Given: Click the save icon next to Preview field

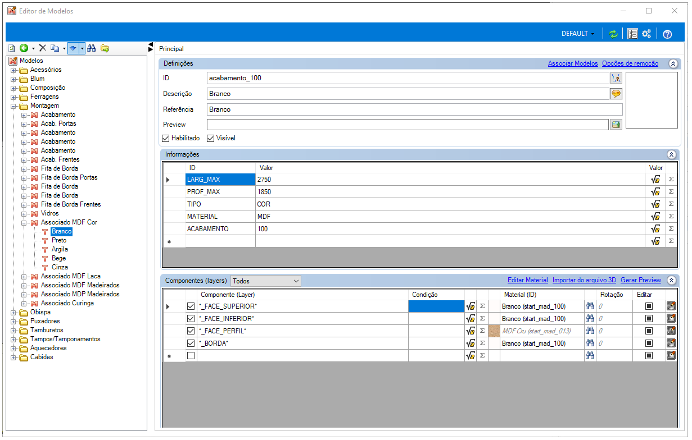Looking at the screenshot, I should [616, 125].
